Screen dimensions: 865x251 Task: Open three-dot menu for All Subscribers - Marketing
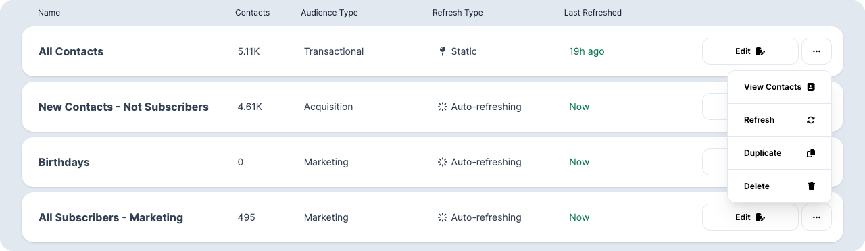[816, 217]
